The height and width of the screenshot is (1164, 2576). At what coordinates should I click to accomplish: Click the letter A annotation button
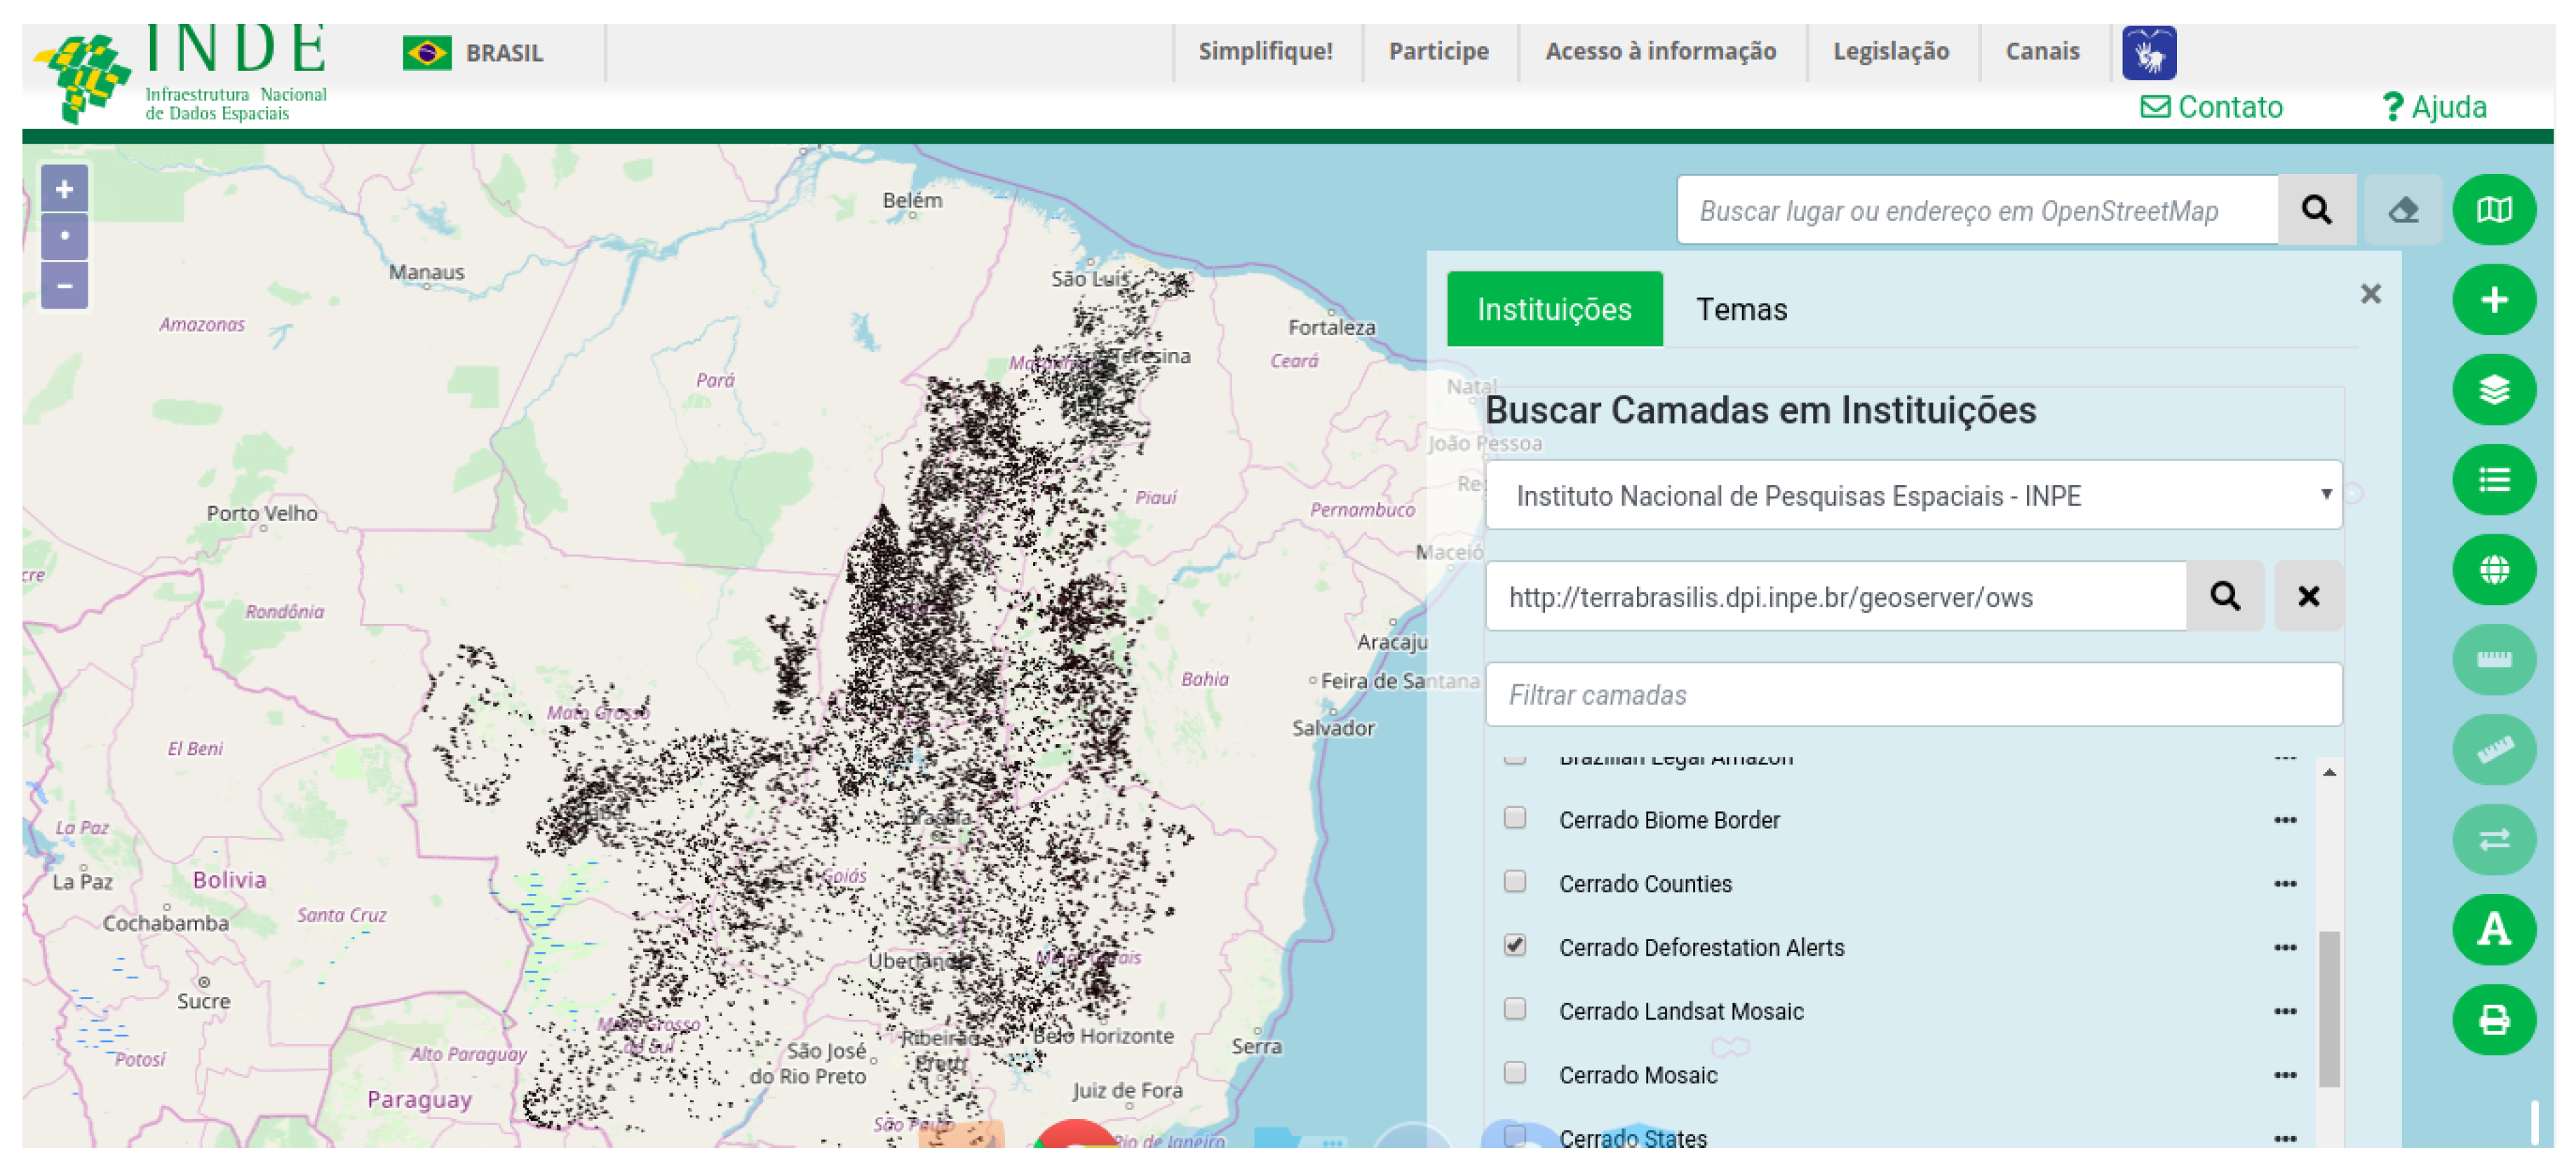point(2493,930)
